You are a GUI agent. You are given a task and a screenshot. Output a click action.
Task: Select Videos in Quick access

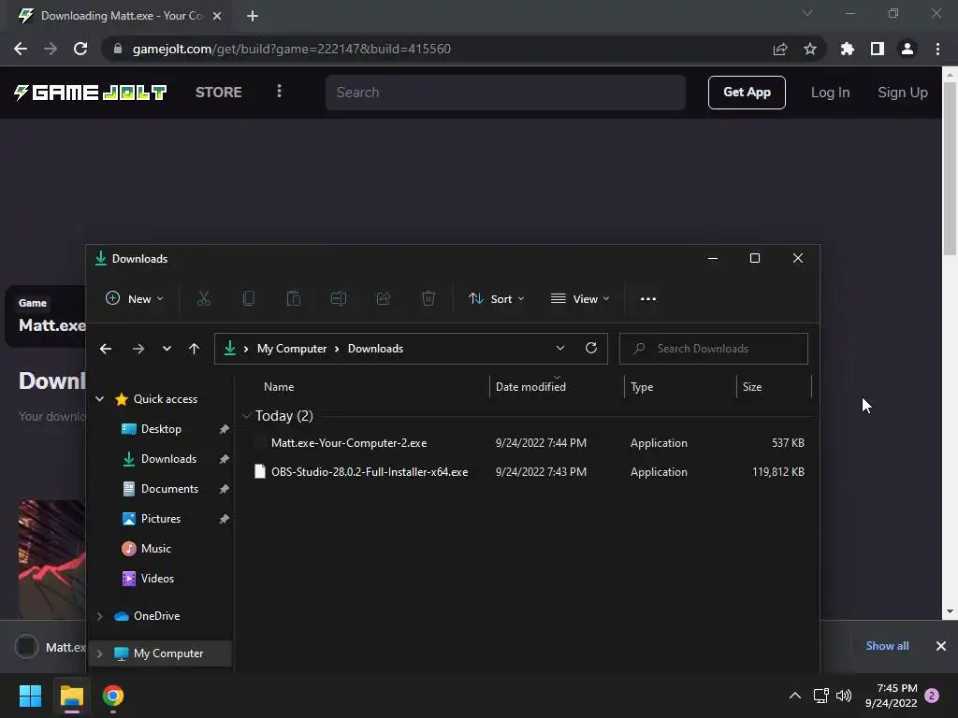click(x=157, y=579)
